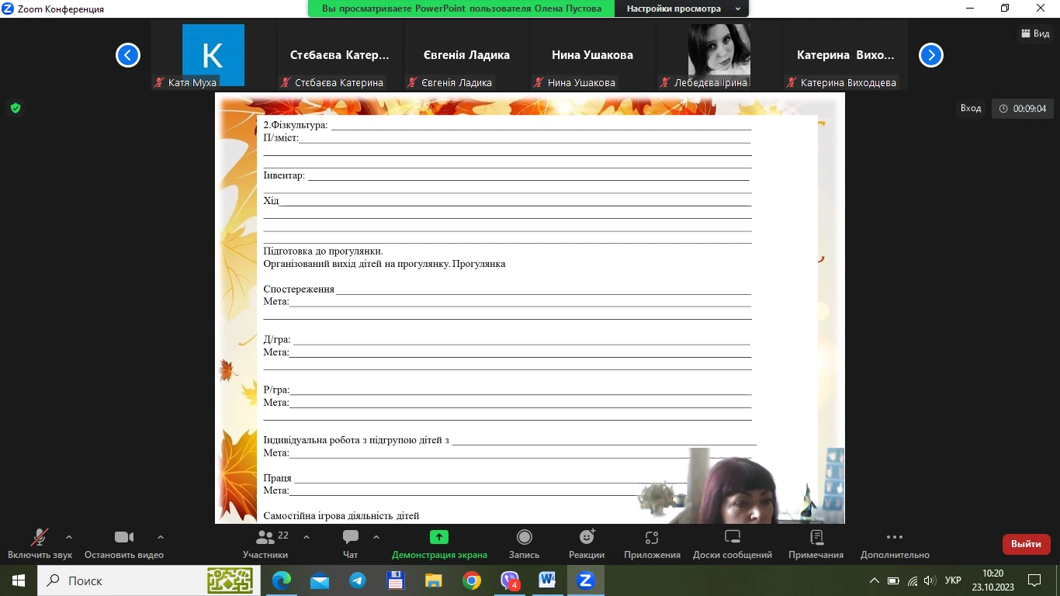Viewport: 1060px width, 596px height.
Task: Open More (Дополнительно) menu
Action: point(894,538)
